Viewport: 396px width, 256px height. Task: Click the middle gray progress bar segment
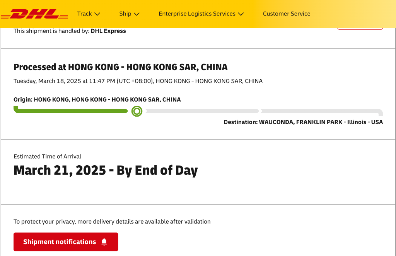click(202, 111)
